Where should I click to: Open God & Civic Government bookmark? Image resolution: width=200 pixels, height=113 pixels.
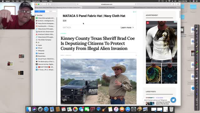pyautogui.click(x=45, y=32)
